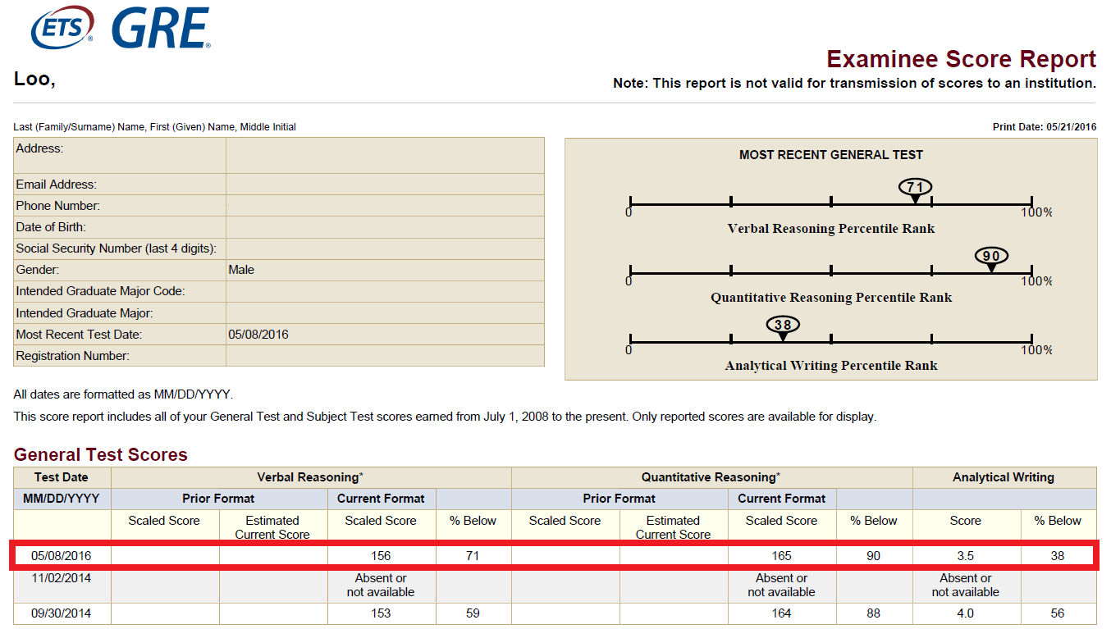Click Analytical Writing "Score" column header

[x=966, y=521]
